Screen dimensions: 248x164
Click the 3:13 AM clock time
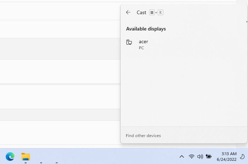(229, 154)
